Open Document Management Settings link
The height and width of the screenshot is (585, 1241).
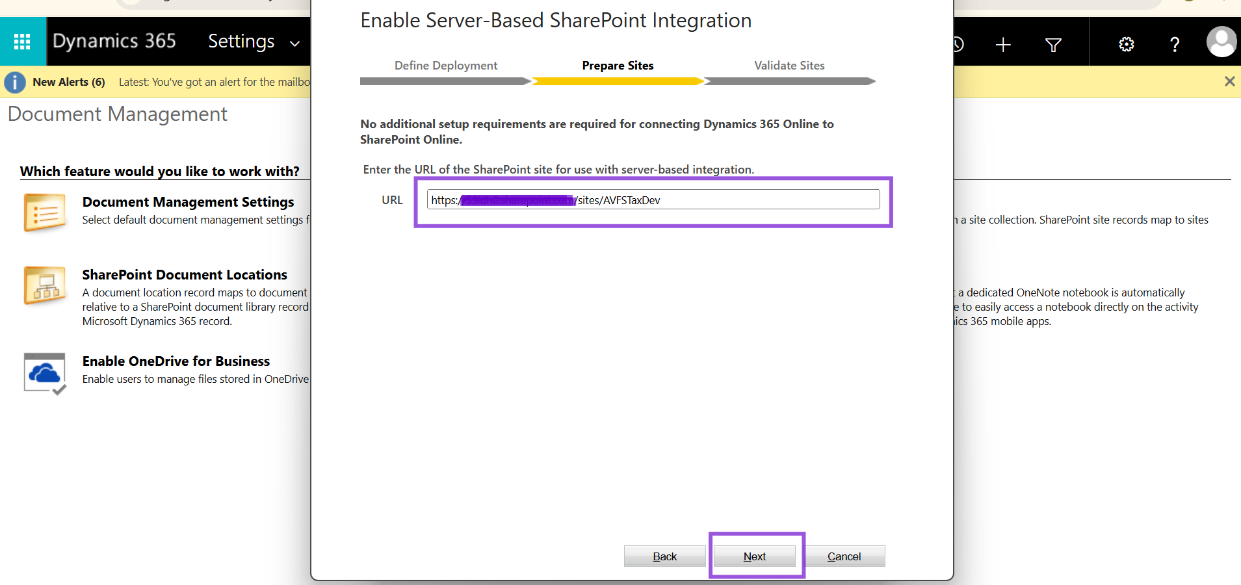click(188, 202)
